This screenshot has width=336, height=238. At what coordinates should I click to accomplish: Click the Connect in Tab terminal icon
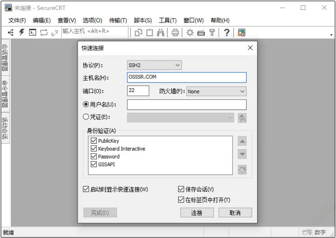(x=33, y=33)
